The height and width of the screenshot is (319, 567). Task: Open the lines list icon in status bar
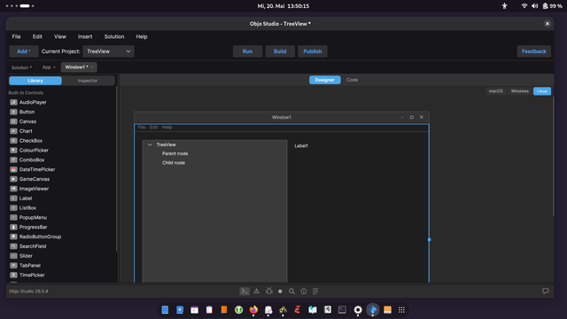315,292
